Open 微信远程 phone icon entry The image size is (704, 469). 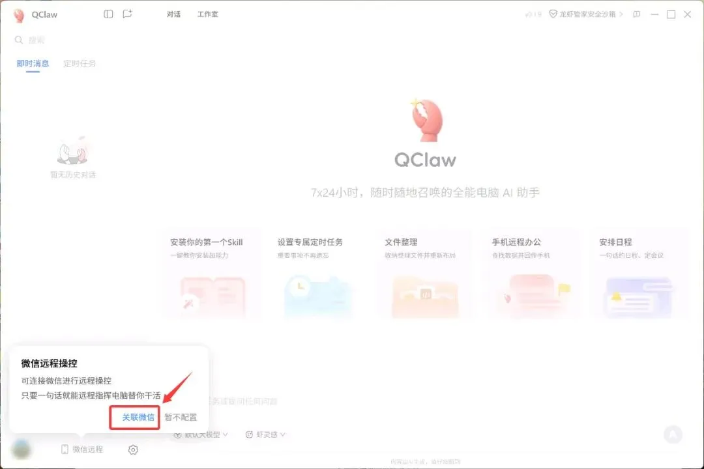pos(82,449)
